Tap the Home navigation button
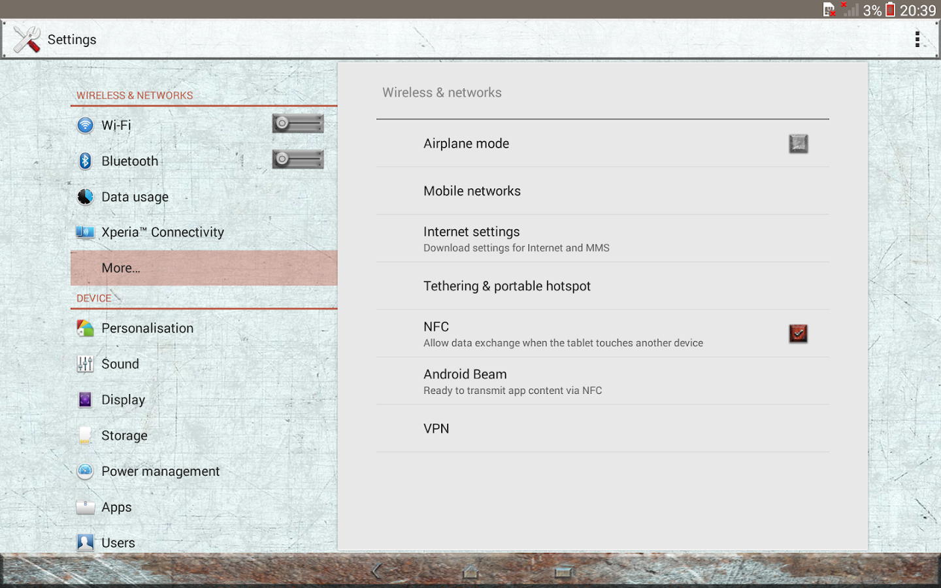This screenshot has height=588, width=941. (470, 572)
